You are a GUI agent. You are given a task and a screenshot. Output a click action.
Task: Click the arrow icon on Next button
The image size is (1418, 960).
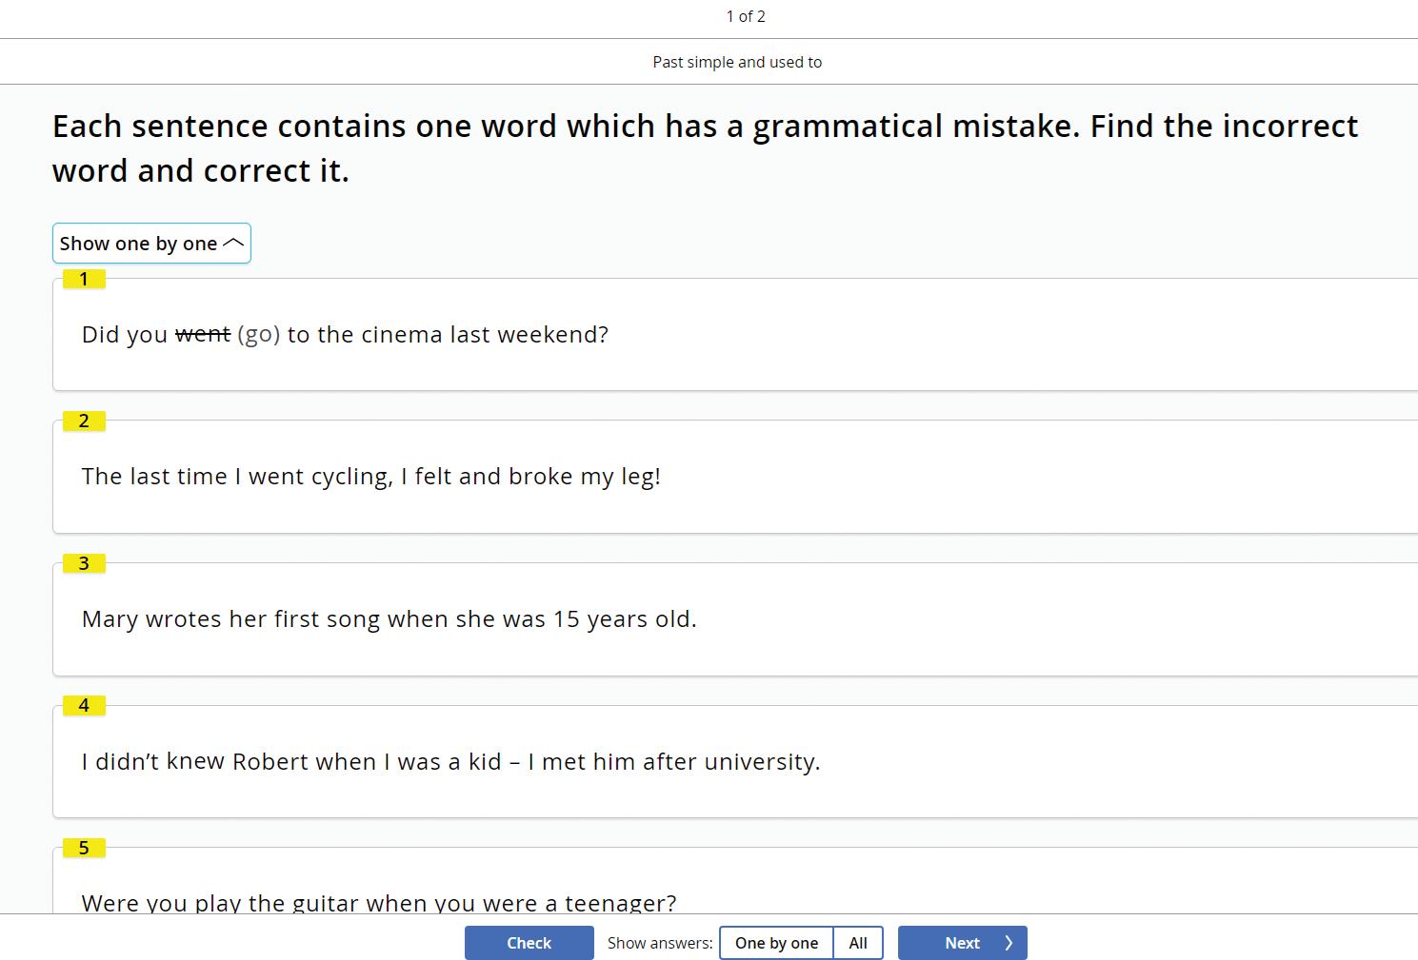pyautogui.click(x=1009, y=943)
